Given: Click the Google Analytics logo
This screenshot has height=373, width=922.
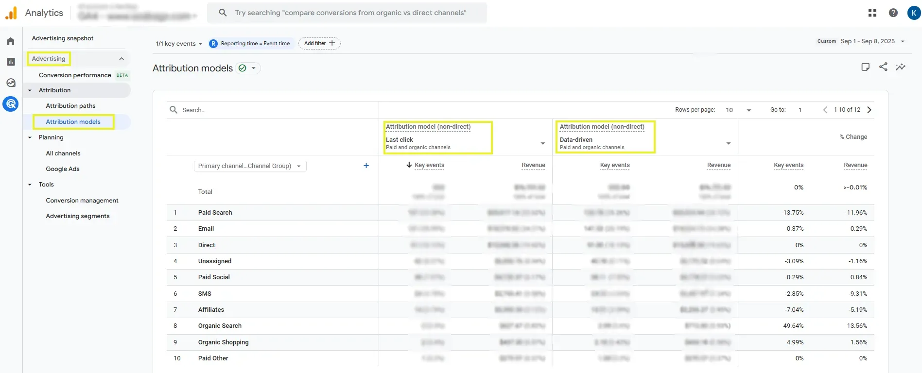Looking at the screenshot, I should (x=11, y=13).
